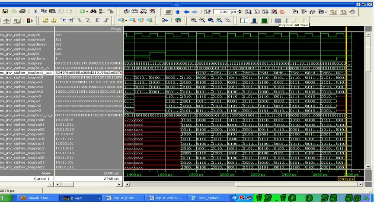
Task: Click Find Previous Transition icon
Action: 63,21
